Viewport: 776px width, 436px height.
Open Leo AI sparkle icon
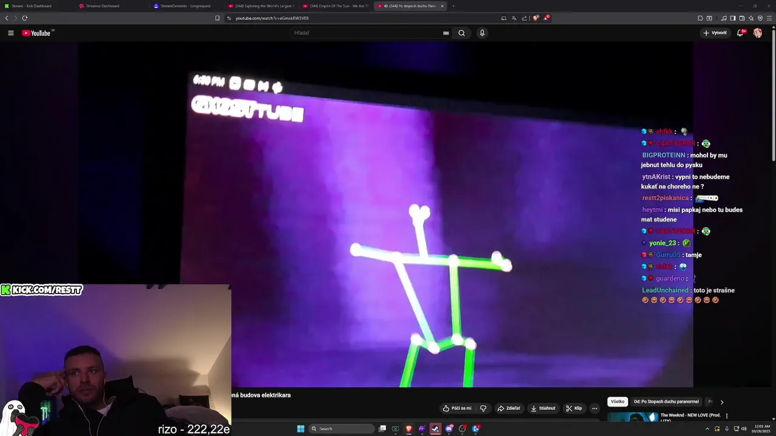pos(751,18)
